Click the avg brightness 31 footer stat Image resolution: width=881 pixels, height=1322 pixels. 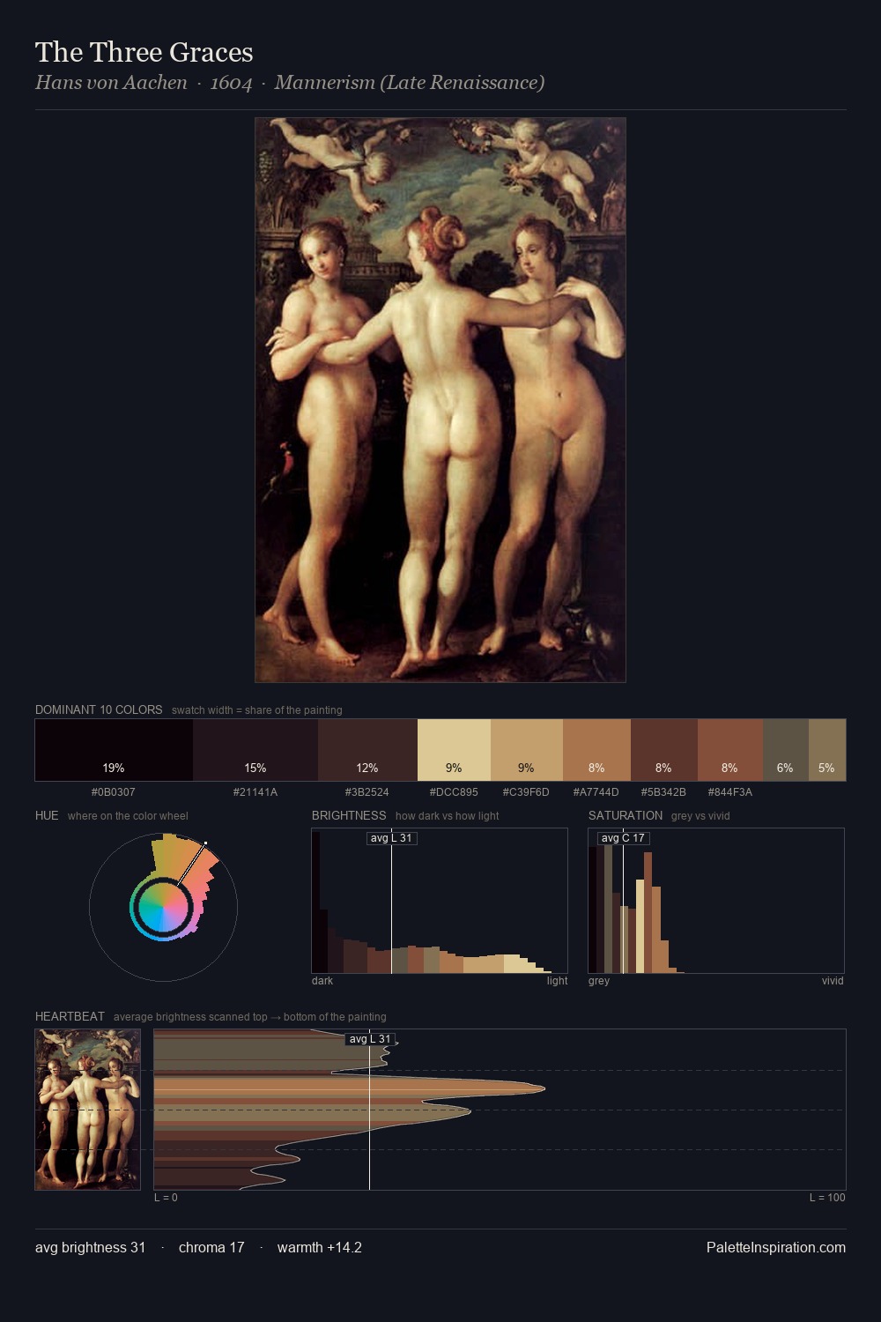point(90,1248)
